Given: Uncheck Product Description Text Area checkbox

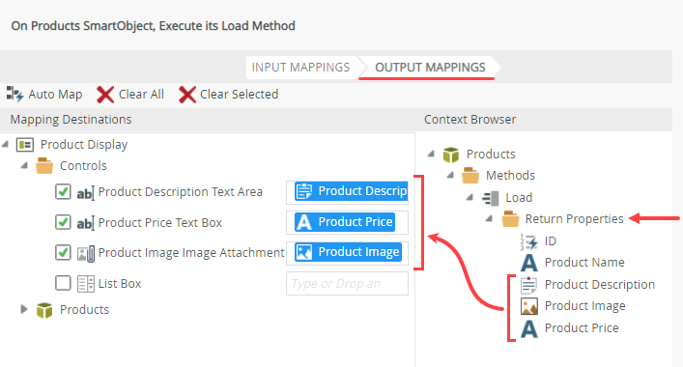Looking at the screenshot, I should pos(63,191).
